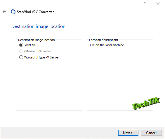The image size is (165, 139).
Task: Click the Destination image location heading
Action: click(39, 26)
